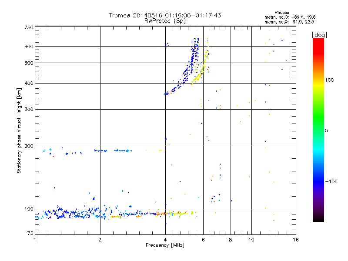Click the x-axis tick label '4'
The height and width of the screenshot is (261, 348).
[165, 240]
